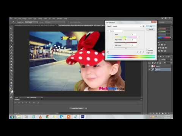
Task: Click the add layer style fx icon
Action: pos(154,113)
